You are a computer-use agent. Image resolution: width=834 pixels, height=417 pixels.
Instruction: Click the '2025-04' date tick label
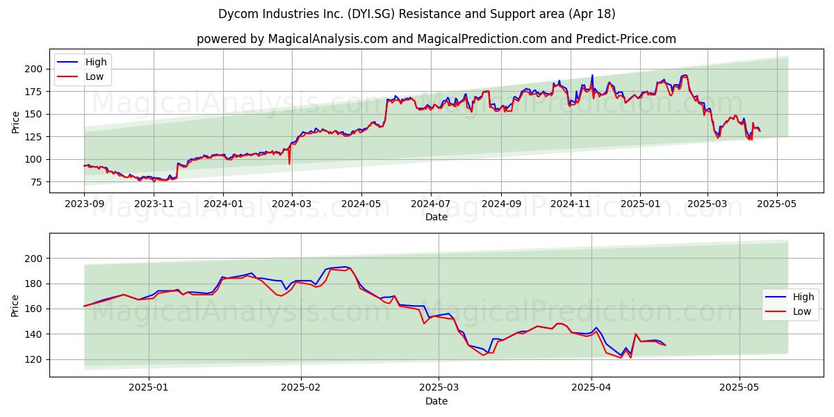point(591,389)
